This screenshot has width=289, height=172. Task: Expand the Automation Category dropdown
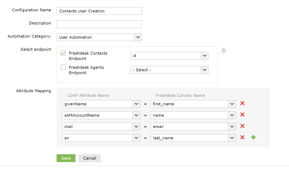pos(138,37)
